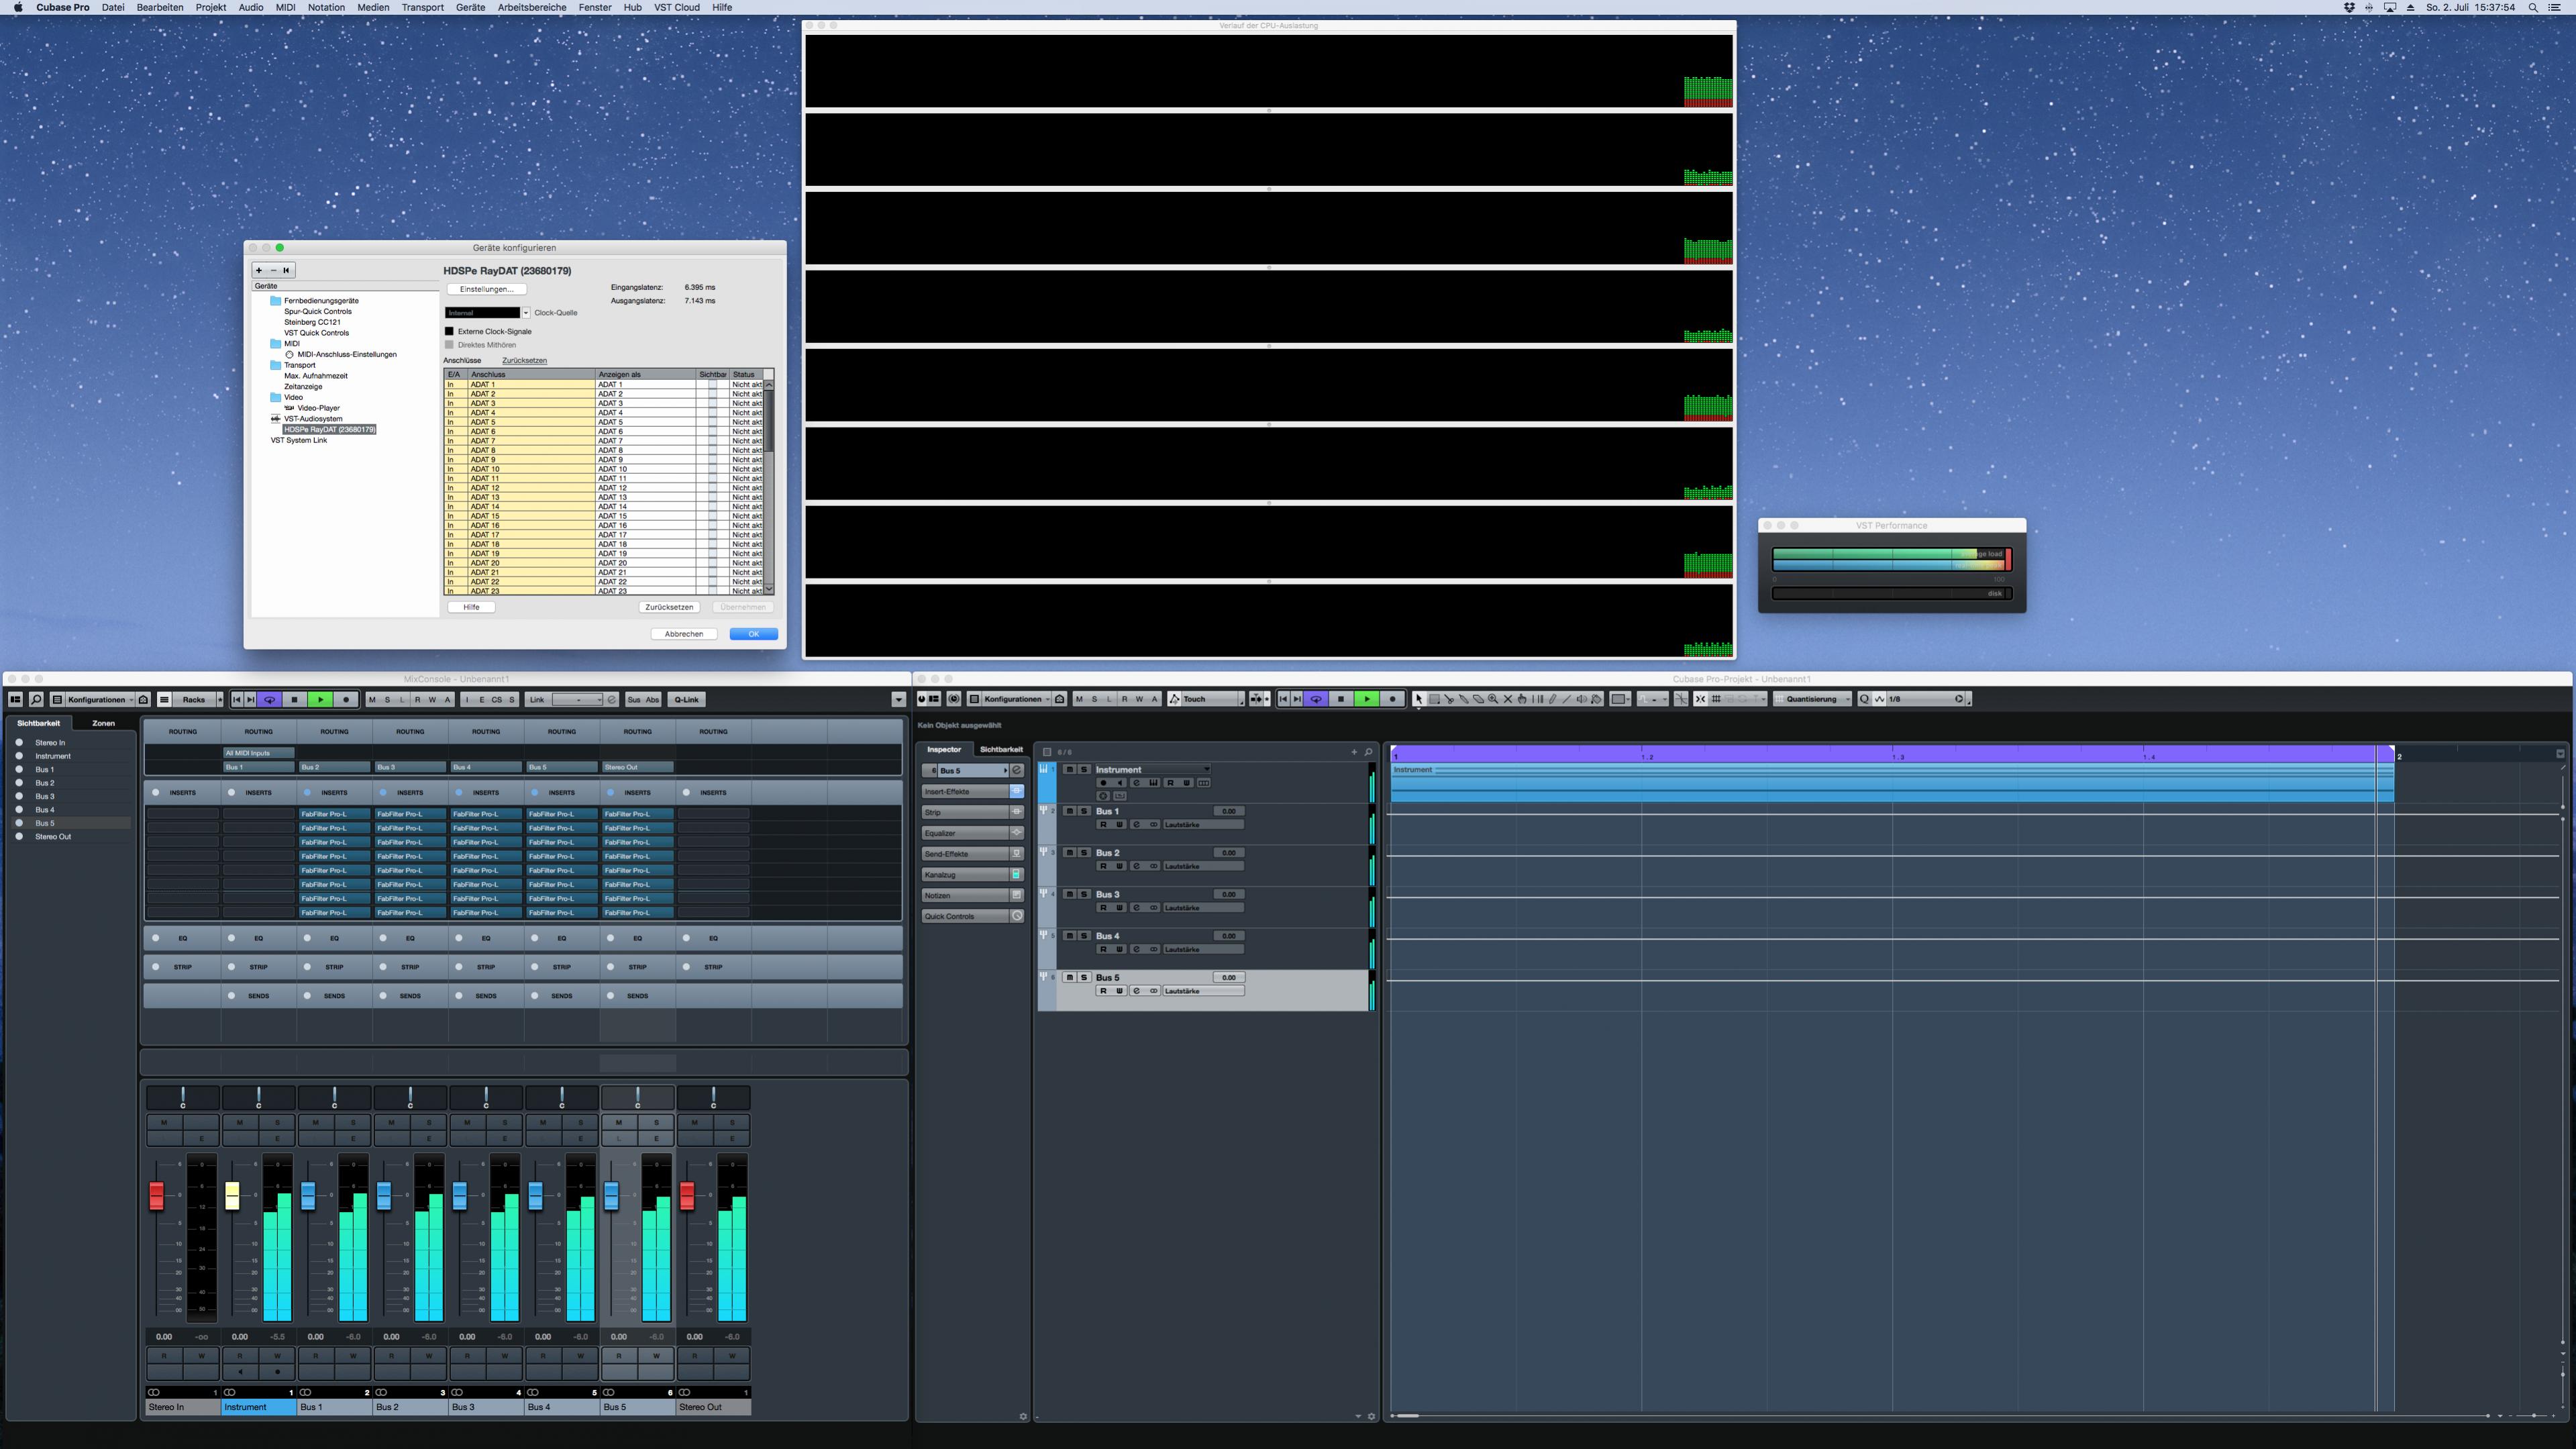Switch to the Zonen tab
The height and width of the screenshot is (1449, 2576).
(x=103, y=723)
